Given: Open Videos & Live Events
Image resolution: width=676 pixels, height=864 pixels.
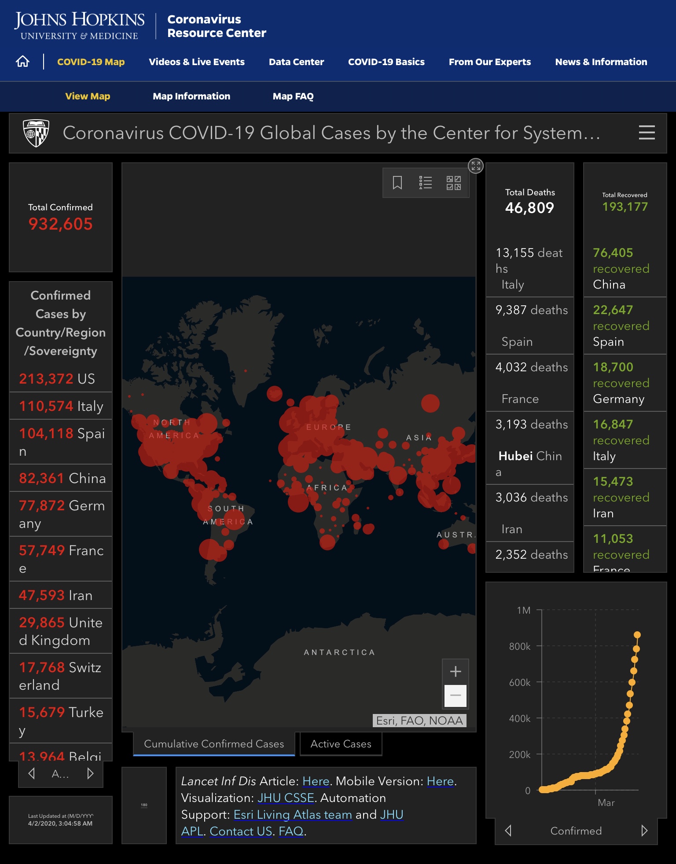Looking at the screenshot, I should click(x=197, y=62).
